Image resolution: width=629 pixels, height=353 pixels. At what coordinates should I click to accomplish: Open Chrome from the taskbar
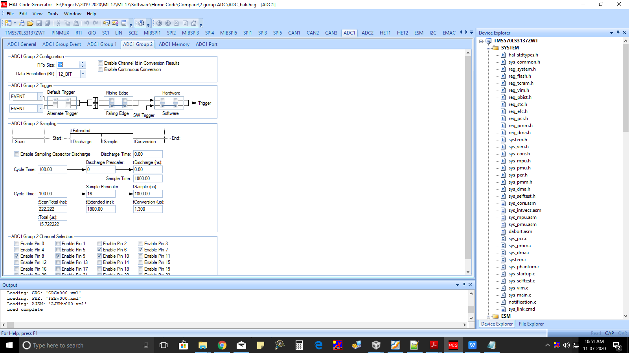coord(222,345)
